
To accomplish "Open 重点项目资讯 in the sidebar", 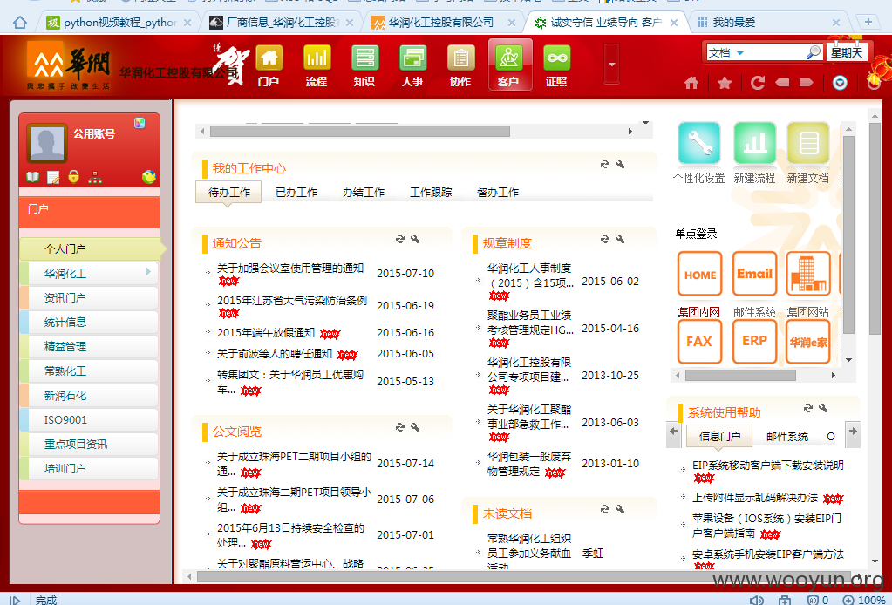I will tap(89, 445).
